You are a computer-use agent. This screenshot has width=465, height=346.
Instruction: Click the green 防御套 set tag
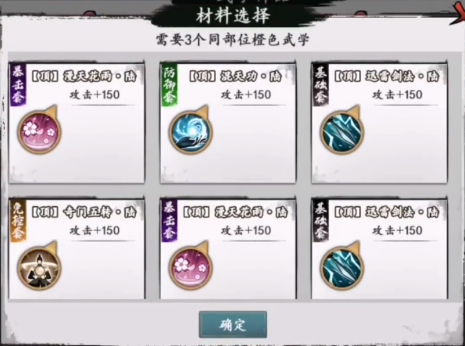pos(170,85)
